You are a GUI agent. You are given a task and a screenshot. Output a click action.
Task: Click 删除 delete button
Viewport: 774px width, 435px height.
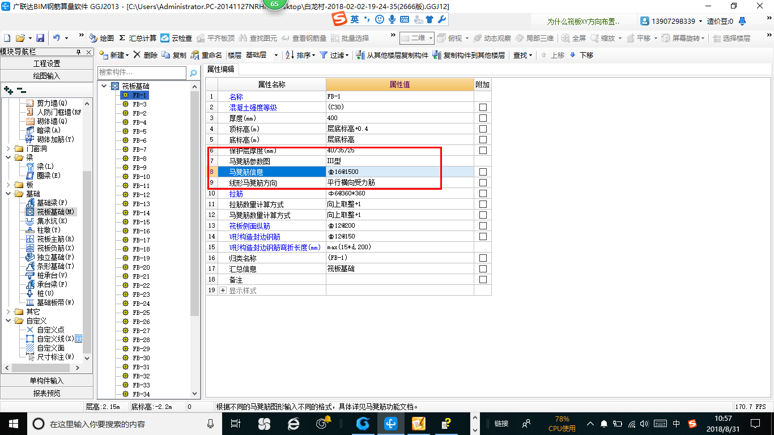coord(146,55)
